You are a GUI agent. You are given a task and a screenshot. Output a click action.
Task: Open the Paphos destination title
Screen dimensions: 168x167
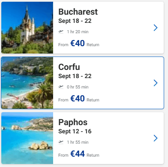coord(73,123)
